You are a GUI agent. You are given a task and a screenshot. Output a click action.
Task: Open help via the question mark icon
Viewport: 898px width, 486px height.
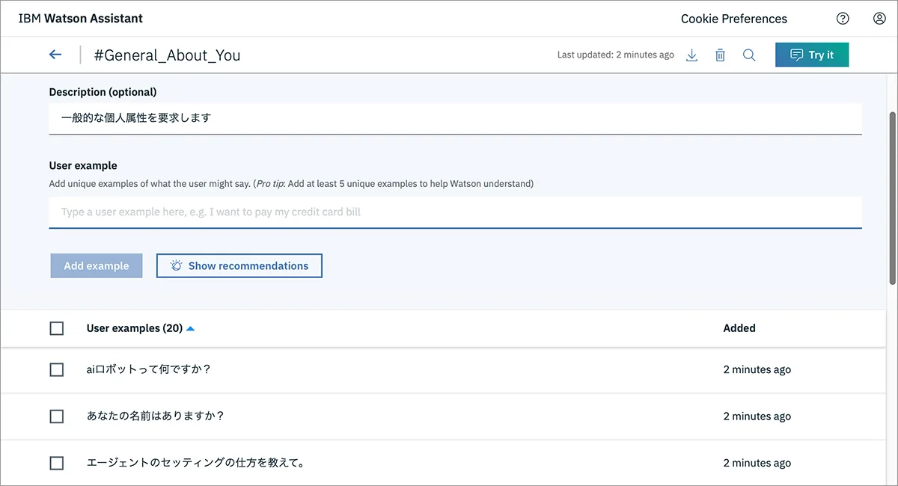tap(843, 19)
